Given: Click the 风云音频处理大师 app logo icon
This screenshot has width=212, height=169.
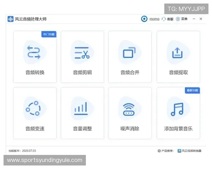Looking at the screenshot, I should 11,19.
